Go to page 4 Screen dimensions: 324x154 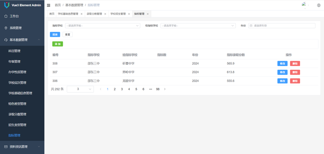click(x=129, y=89)
